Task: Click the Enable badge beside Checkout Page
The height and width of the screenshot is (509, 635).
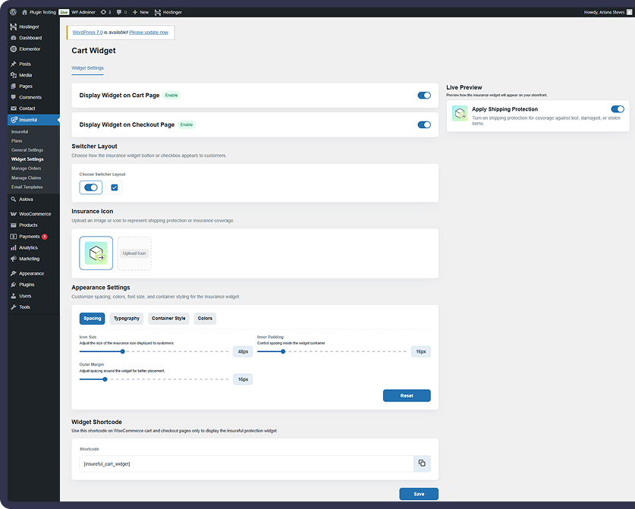Action: pos(187,124)
